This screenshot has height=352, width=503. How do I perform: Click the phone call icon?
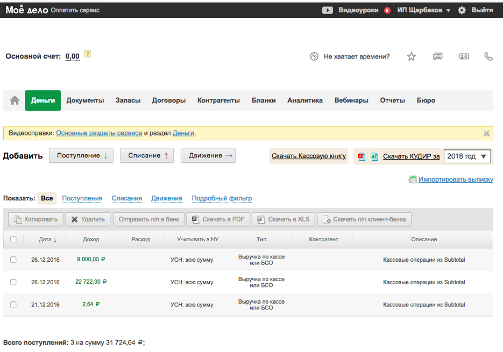488,56
